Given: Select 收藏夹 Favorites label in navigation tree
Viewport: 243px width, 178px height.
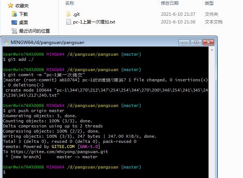Looking at the screenshot, I should 22,5.
